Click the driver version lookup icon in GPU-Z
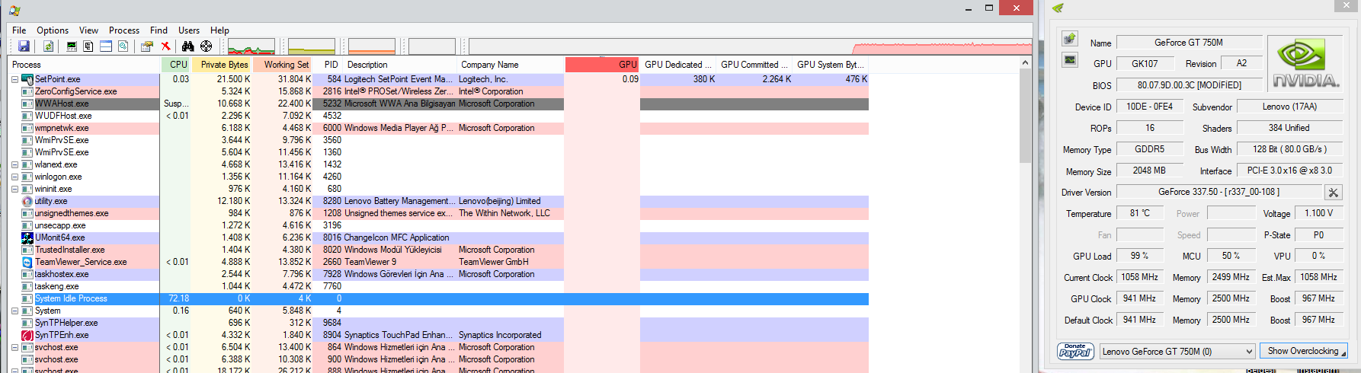 (x=1333, y=193)
